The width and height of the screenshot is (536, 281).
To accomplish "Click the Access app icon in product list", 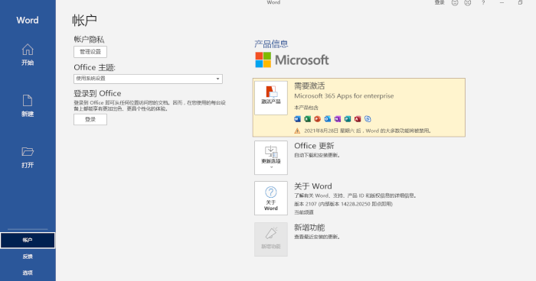I will (x=358, y=118).
